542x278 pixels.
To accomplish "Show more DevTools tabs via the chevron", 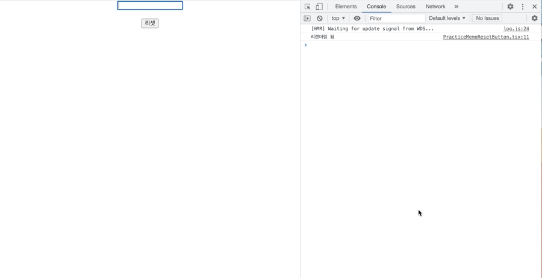I will pyautogui.click(x=456, y=7).
